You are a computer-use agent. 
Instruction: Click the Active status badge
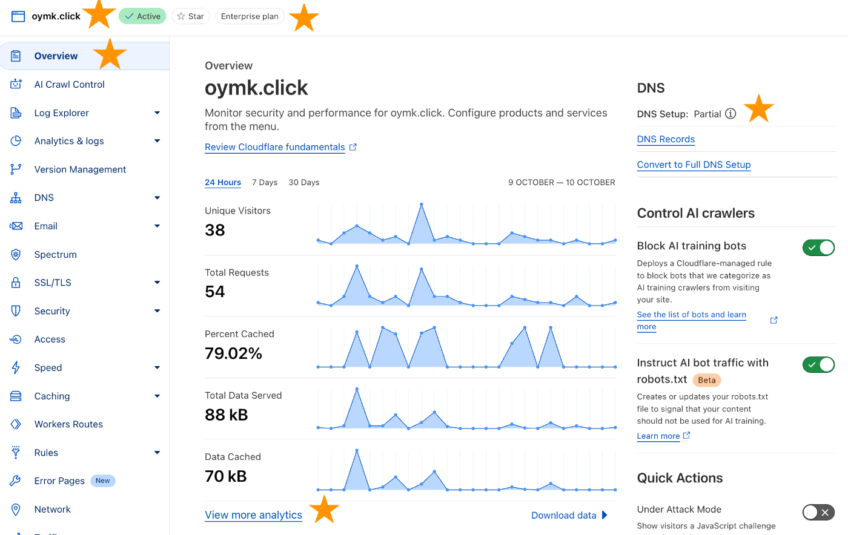click(142, 16)
